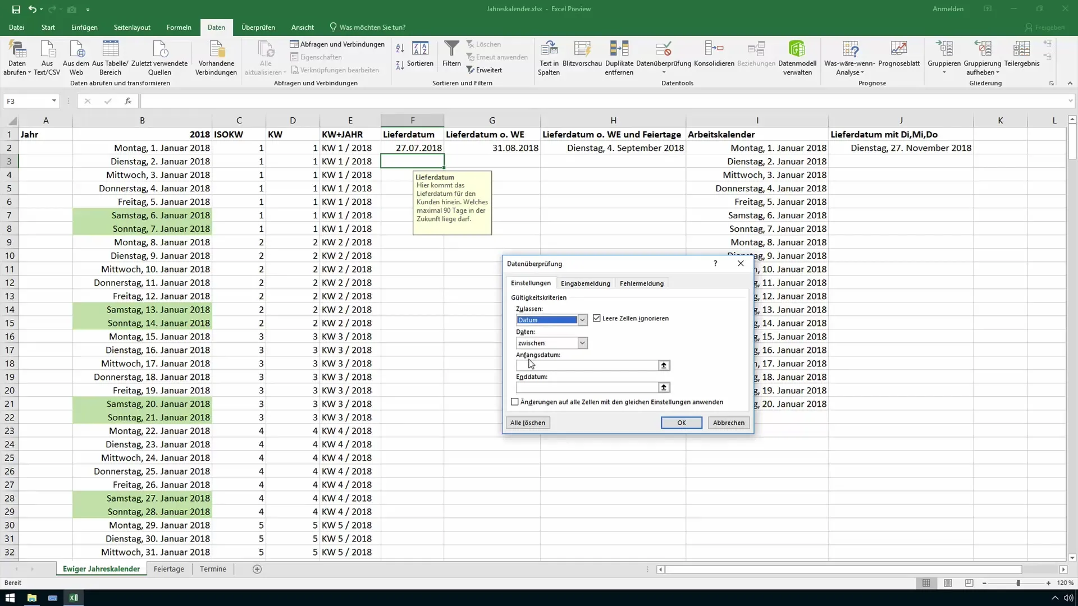Open the Zulassen dropdown showing Datum
1078x606 pixels.
point(582,320)
